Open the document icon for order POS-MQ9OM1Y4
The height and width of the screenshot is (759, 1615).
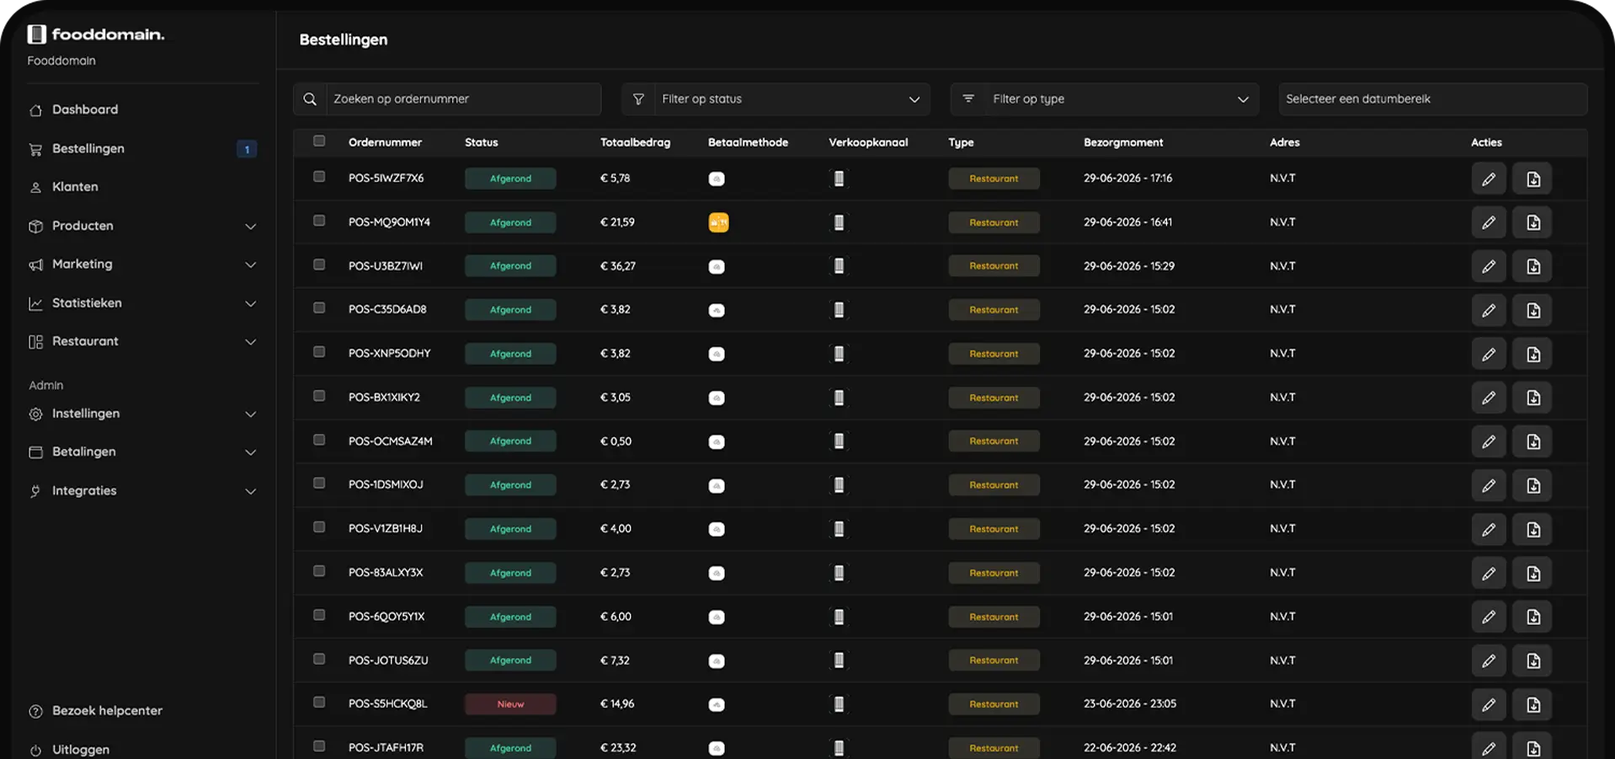(1532, 222)
